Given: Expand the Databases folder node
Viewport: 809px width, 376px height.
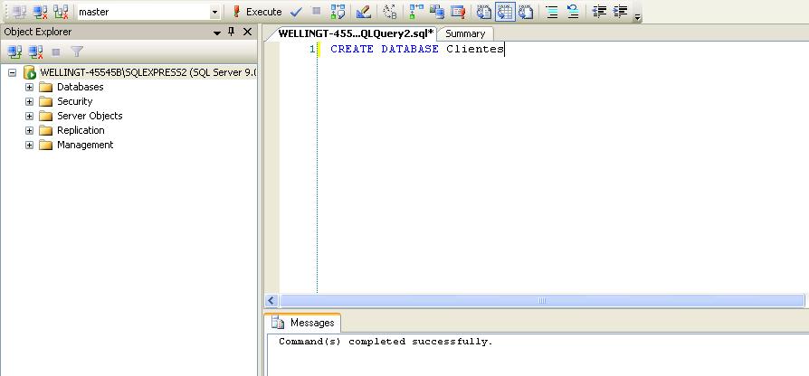Looking at the screenshot, I should (29, 87).
